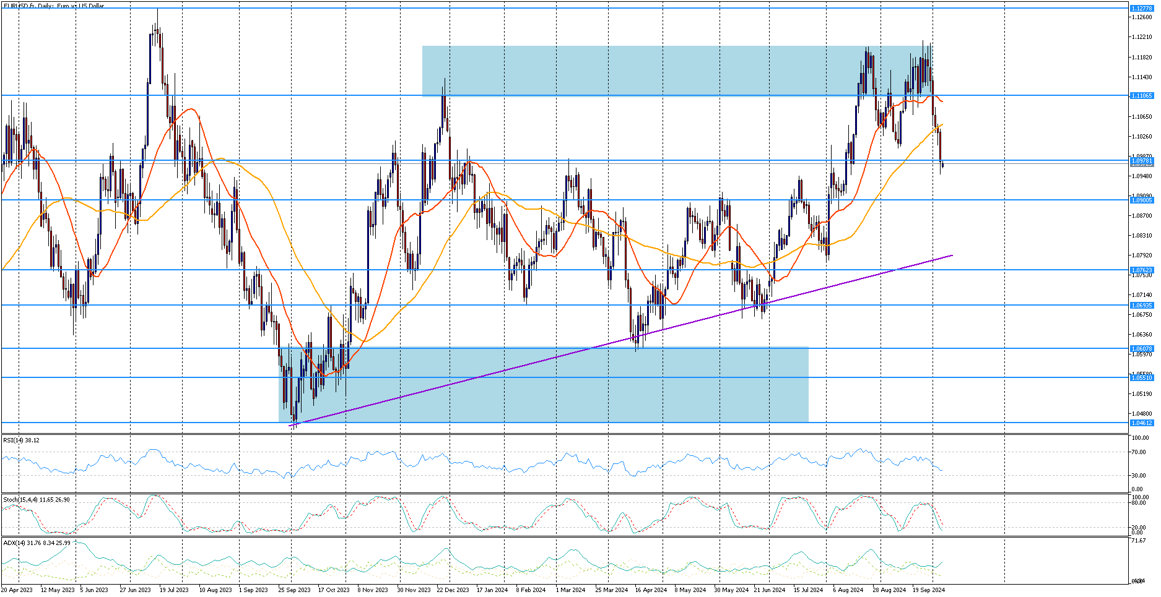Click the 17 Oct 2023 date label
The height and width of the screenshot is (597, 1161).
[334, 590]
